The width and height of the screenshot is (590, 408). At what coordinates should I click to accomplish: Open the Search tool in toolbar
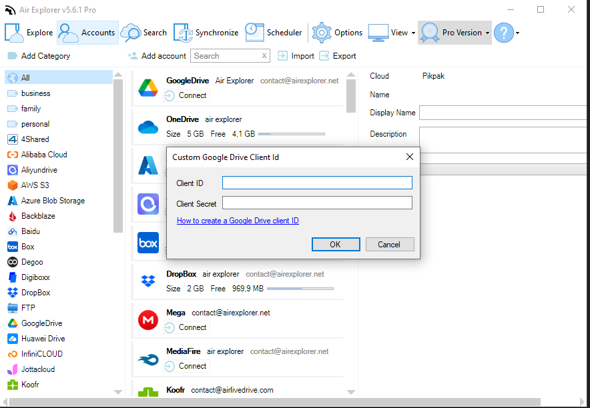143,33
